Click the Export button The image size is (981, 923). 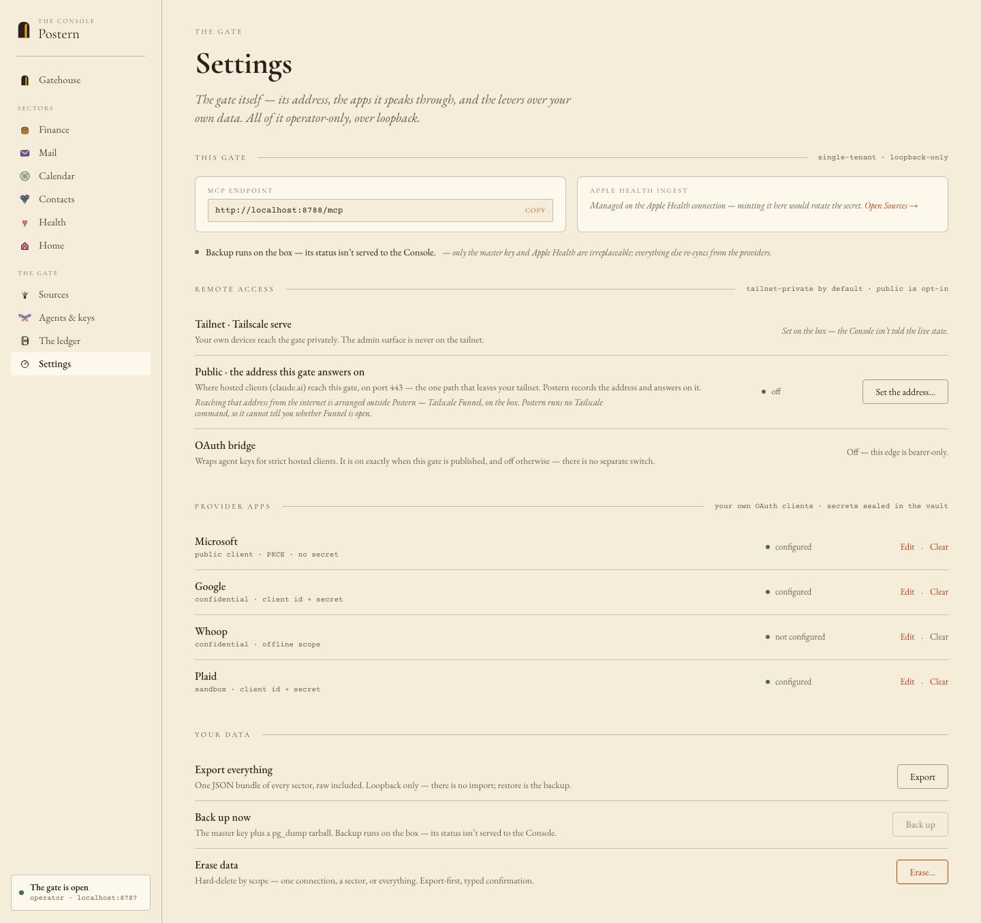click(922, 777)
